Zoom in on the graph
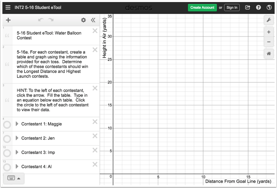The height and width of the screenshot is (188, 277). tap(269, 32)
